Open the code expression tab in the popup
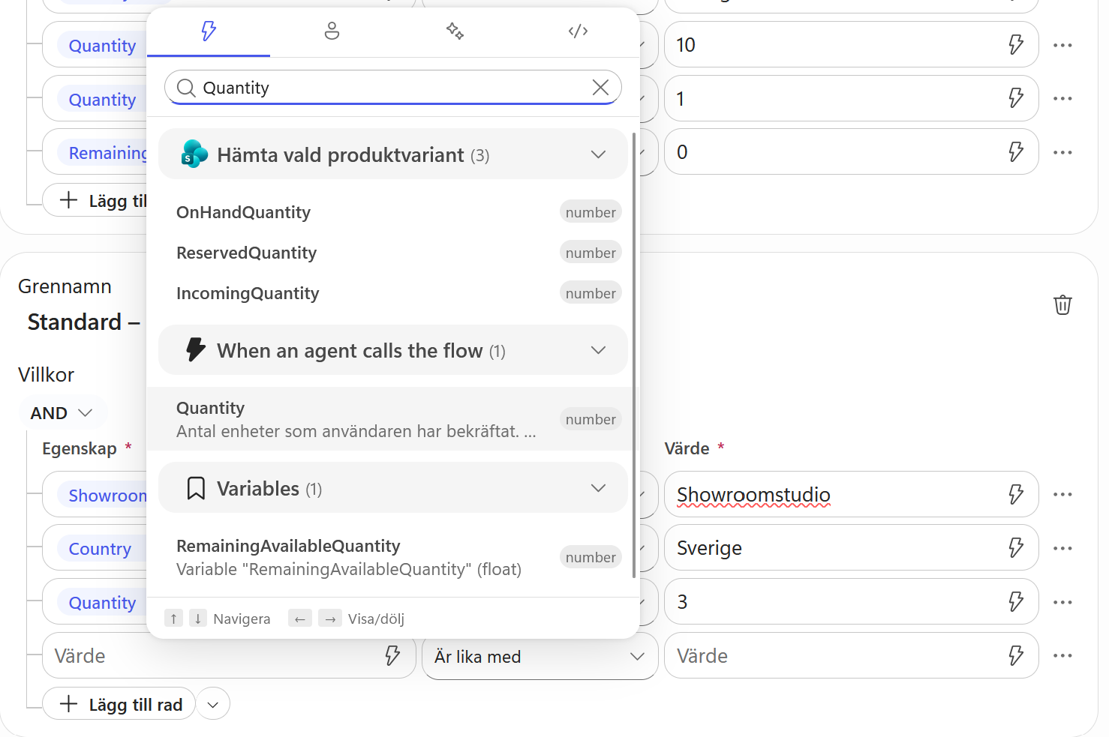This screenshot has width=1109, height=737. point(578,31)
